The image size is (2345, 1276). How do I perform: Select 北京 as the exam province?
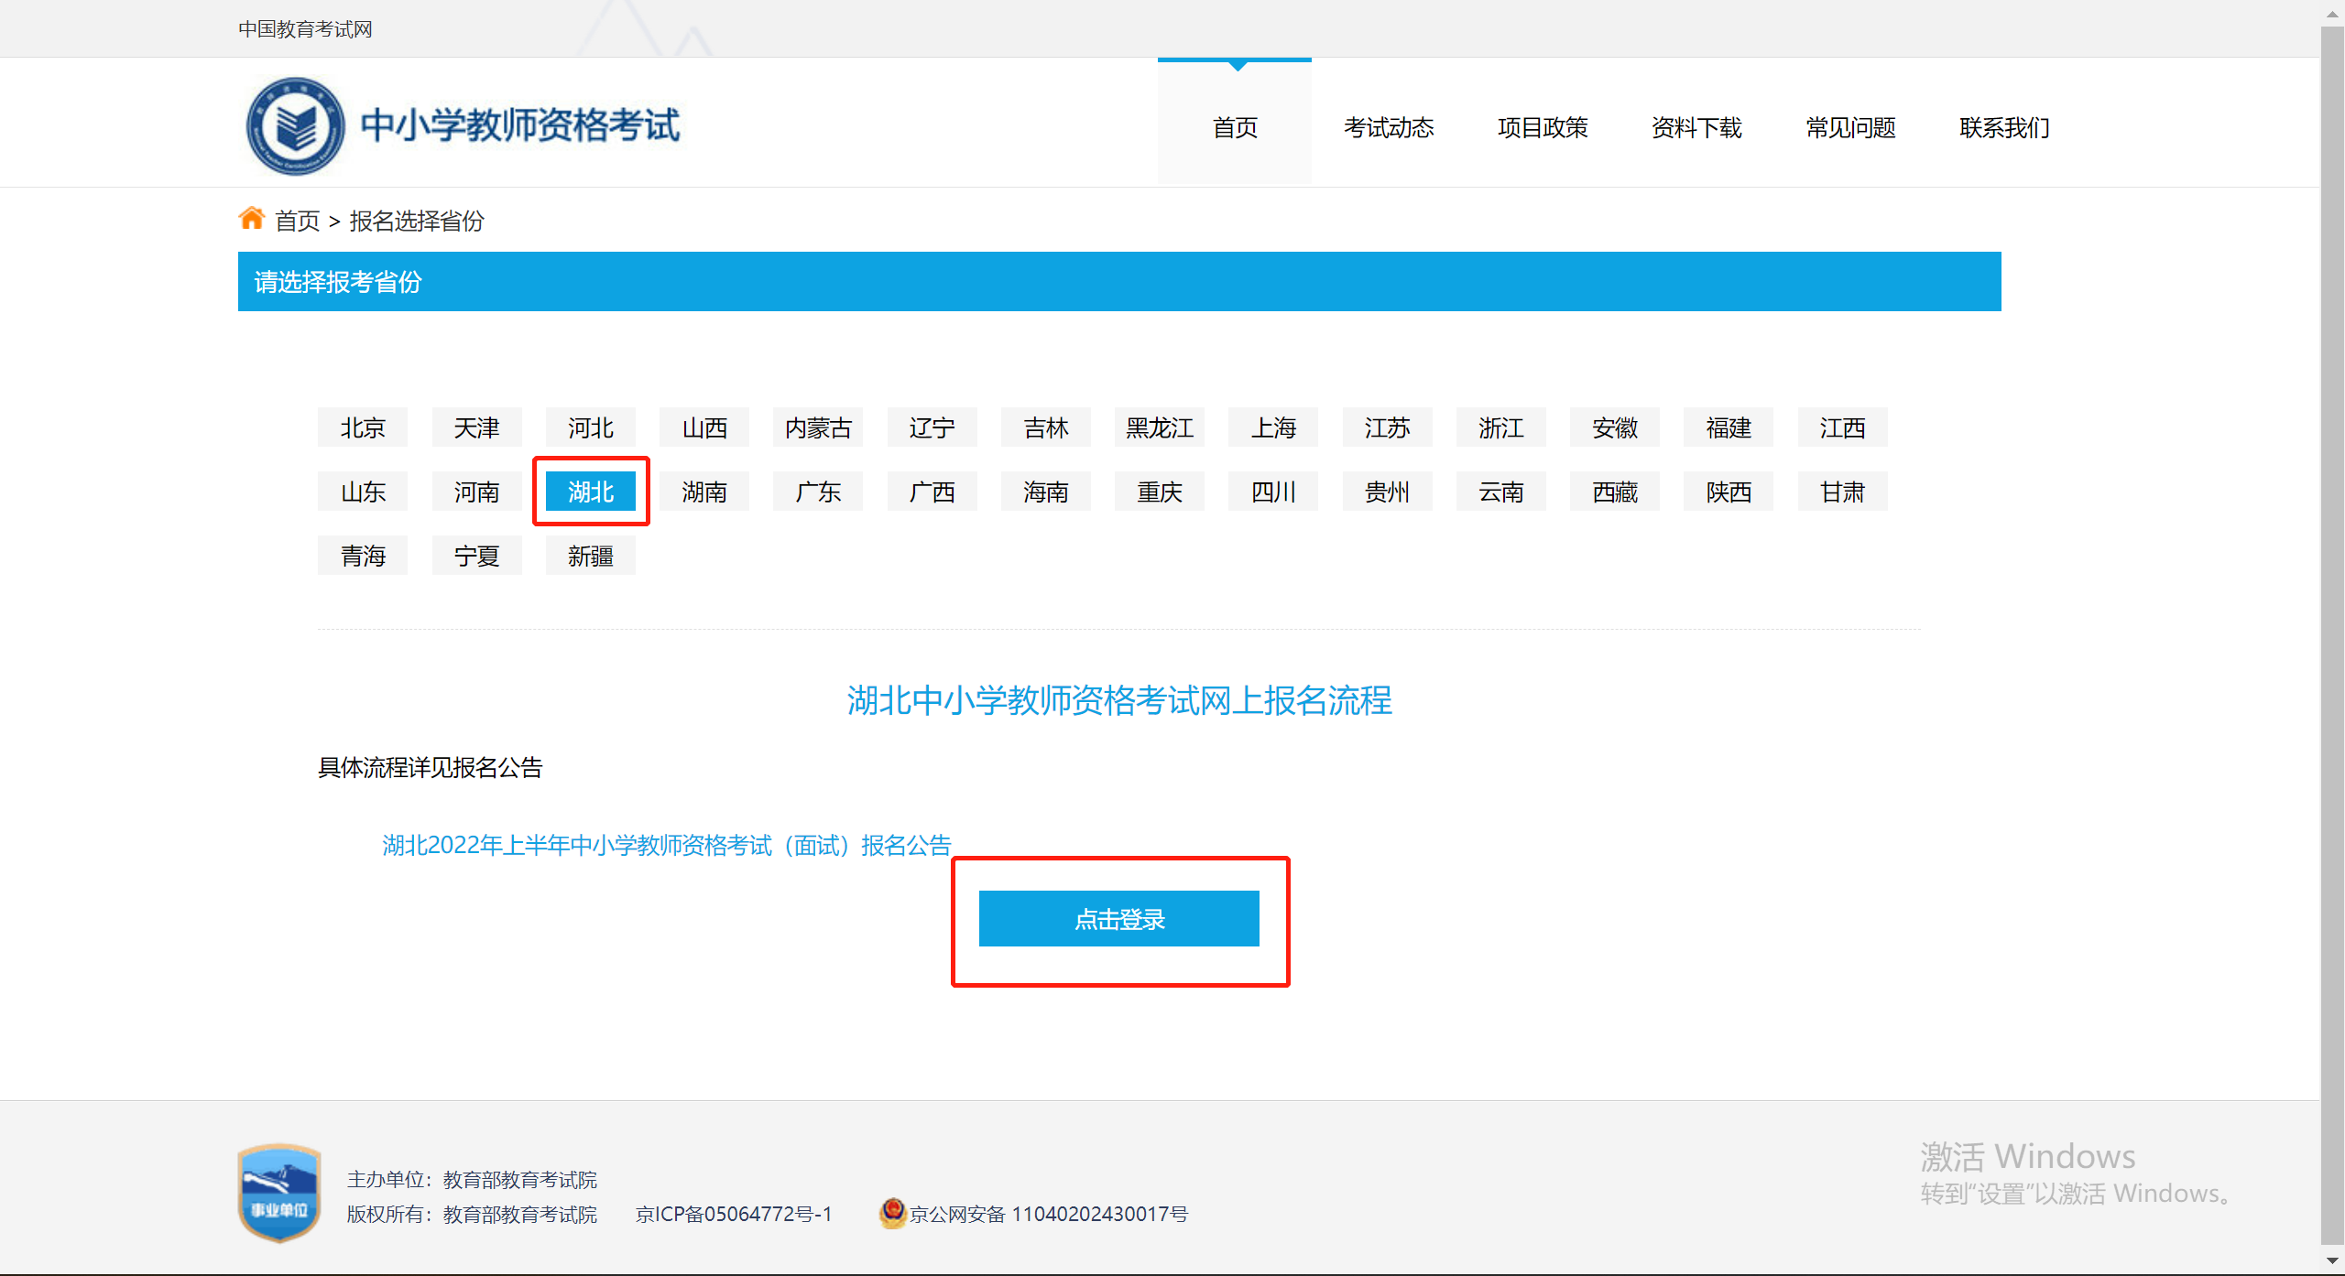tap(363, 427)
